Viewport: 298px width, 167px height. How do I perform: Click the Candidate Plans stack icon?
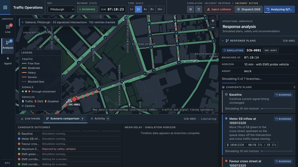click(223, 87)
